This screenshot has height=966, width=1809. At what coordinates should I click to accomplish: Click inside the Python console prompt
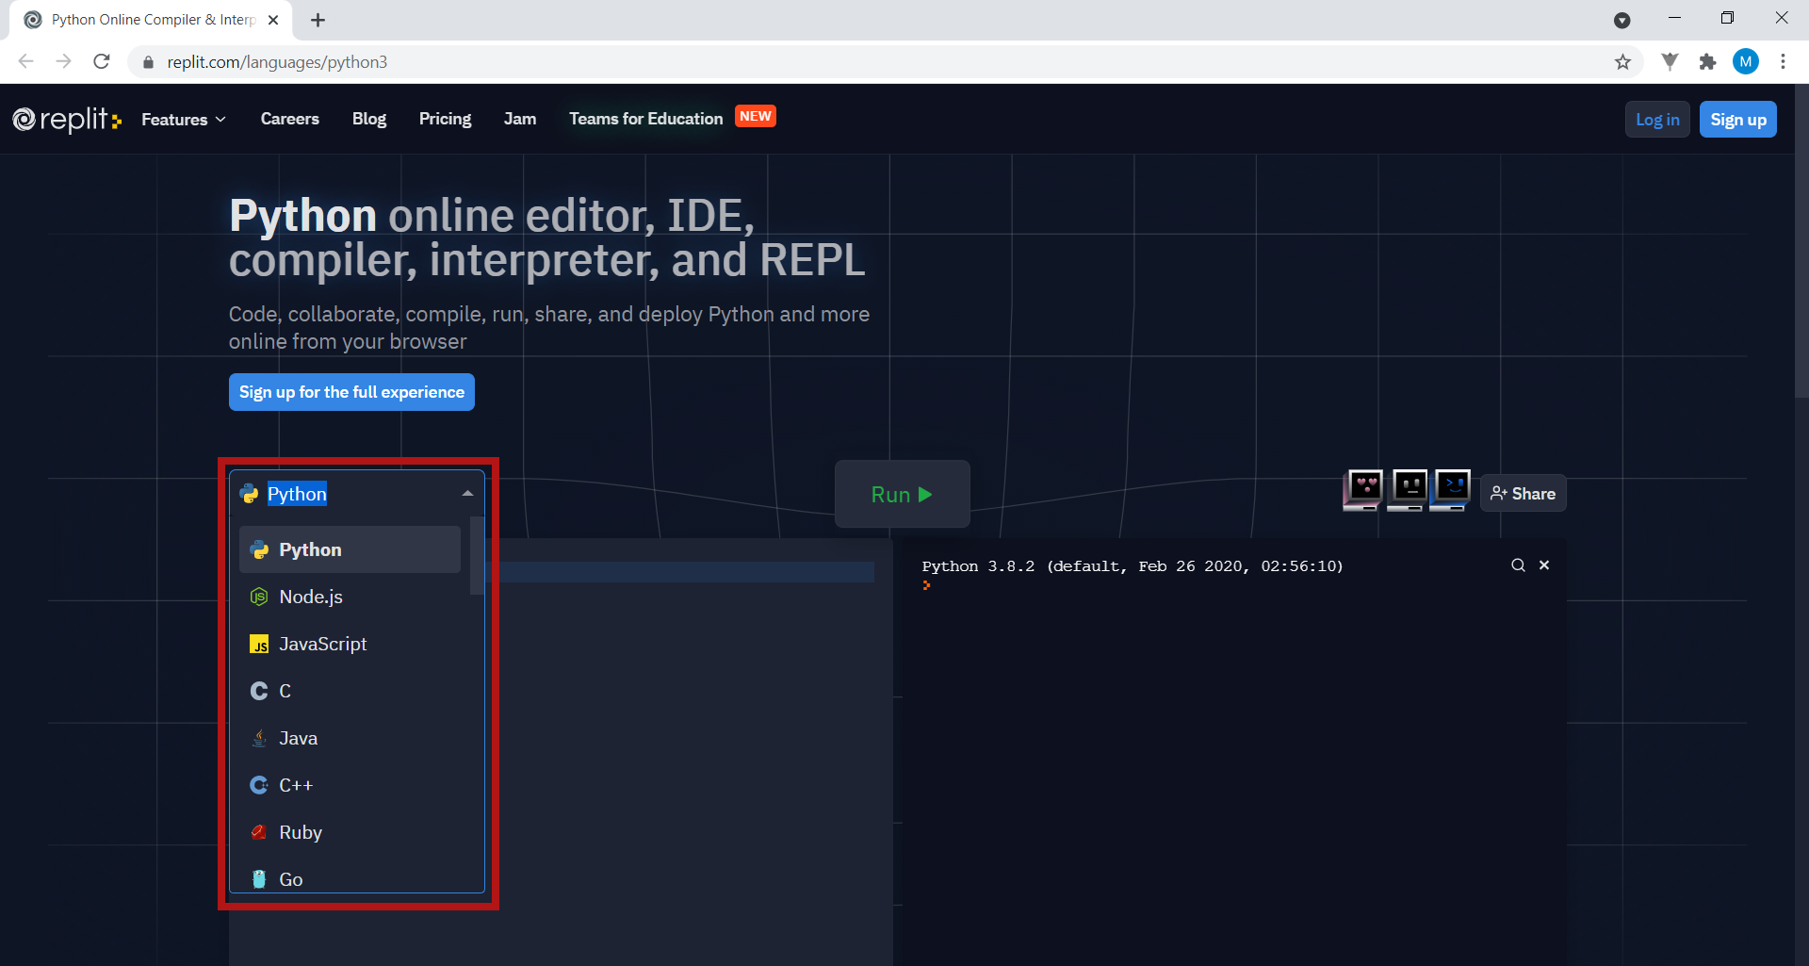tap(927, 585)
